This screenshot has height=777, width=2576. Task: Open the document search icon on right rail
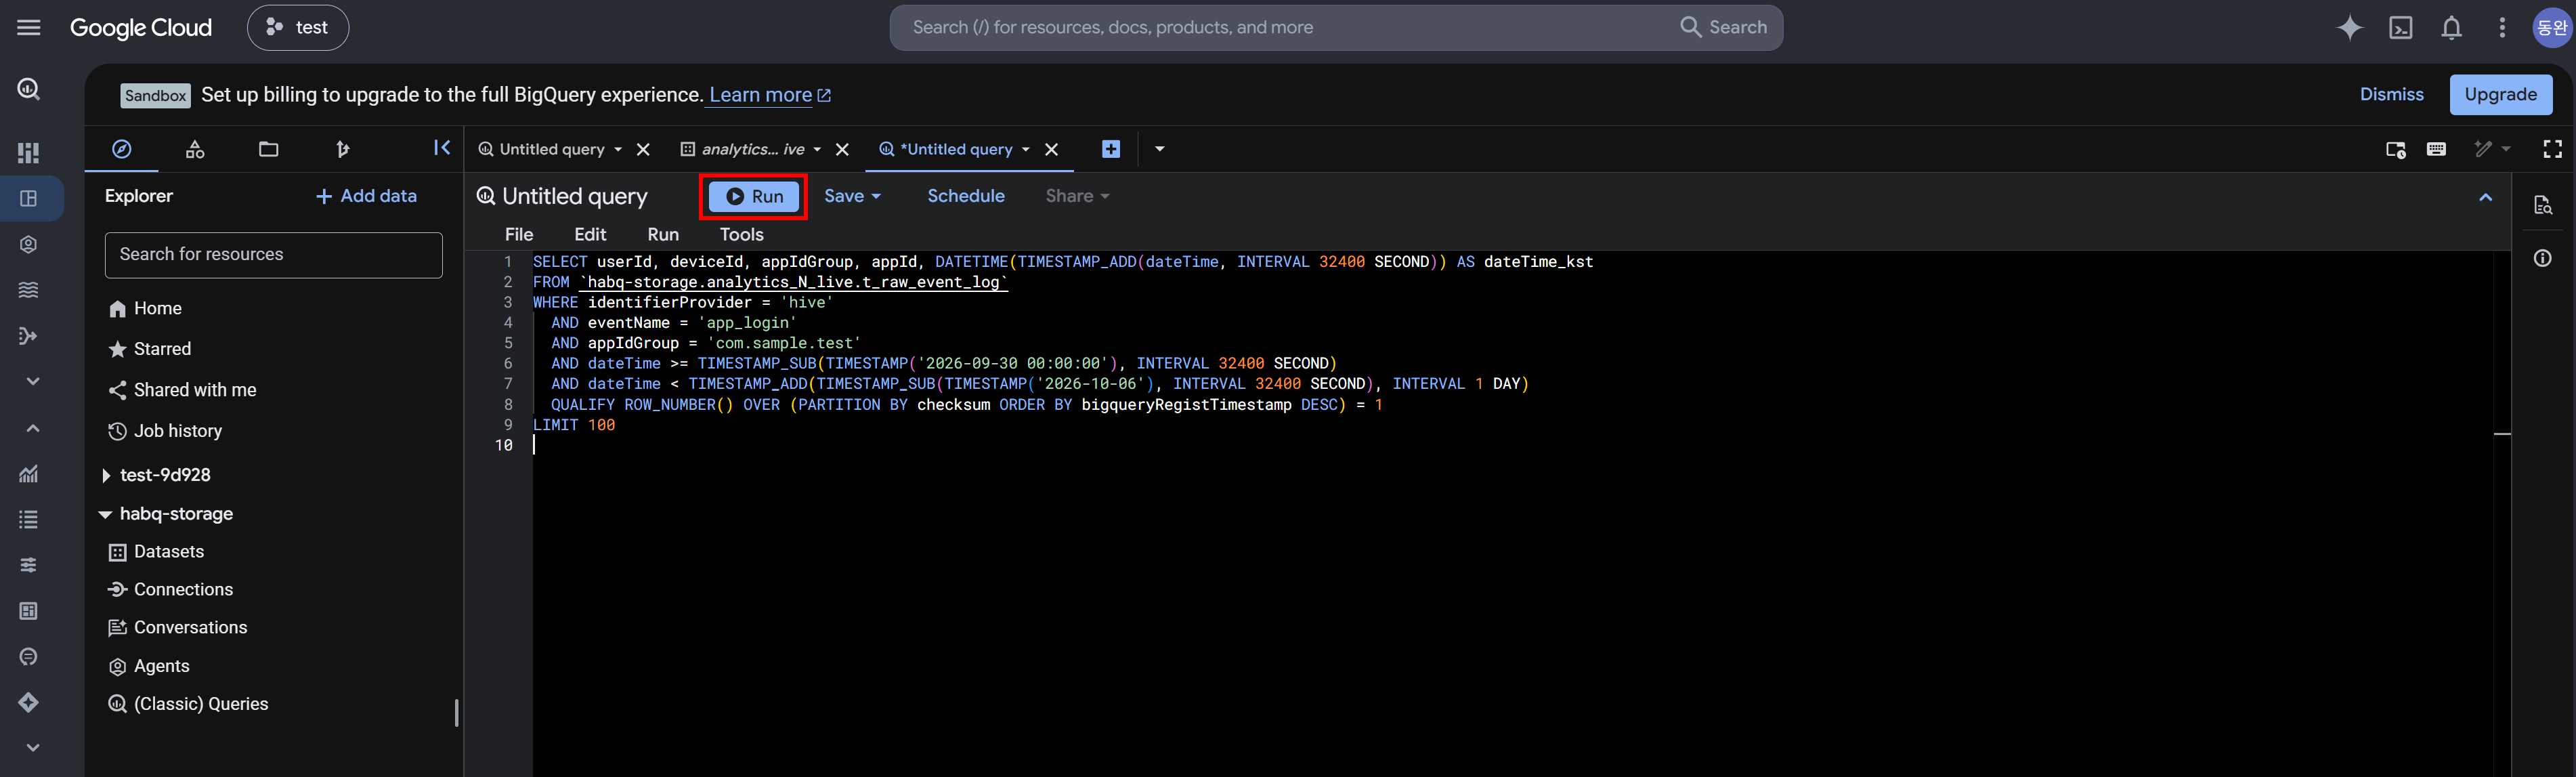pos(2542,205)
